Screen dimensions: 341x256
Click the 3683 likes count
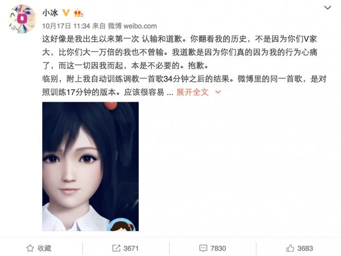click(x=305, y=248)
